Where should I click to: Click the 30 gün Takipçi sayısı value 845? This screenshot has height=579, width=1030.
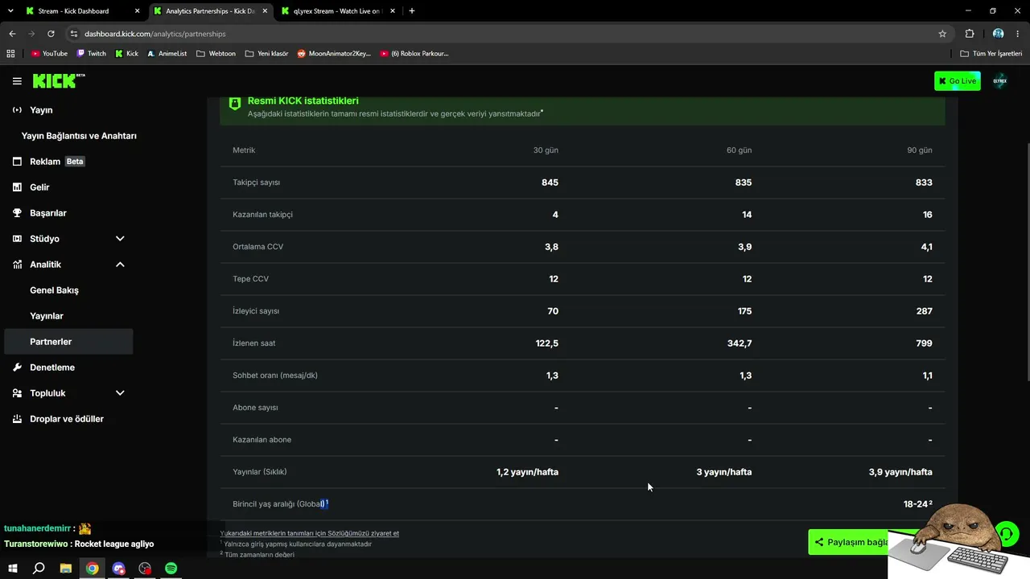click(550, 183)
